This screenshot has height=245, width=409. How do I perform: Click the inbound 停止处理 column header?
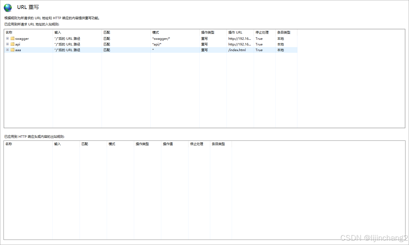[x=262, y=32]
